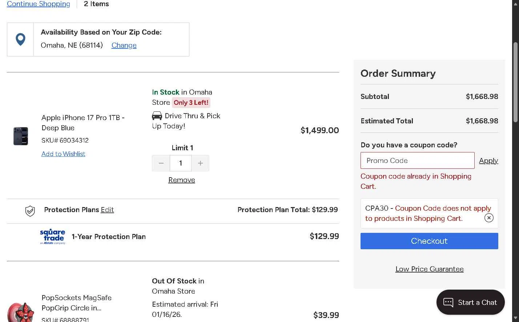Click the PopSockets MagSafe PopGrip Circle title

pos(76,303)
